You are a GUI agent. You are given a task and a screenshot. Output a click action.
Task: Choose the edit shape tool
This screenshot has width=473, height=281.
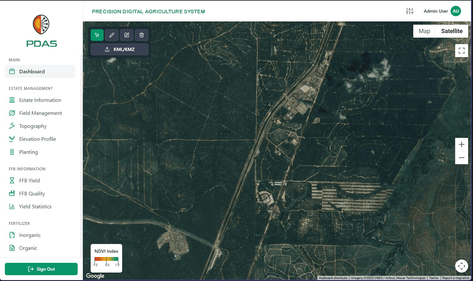[127, 35]
